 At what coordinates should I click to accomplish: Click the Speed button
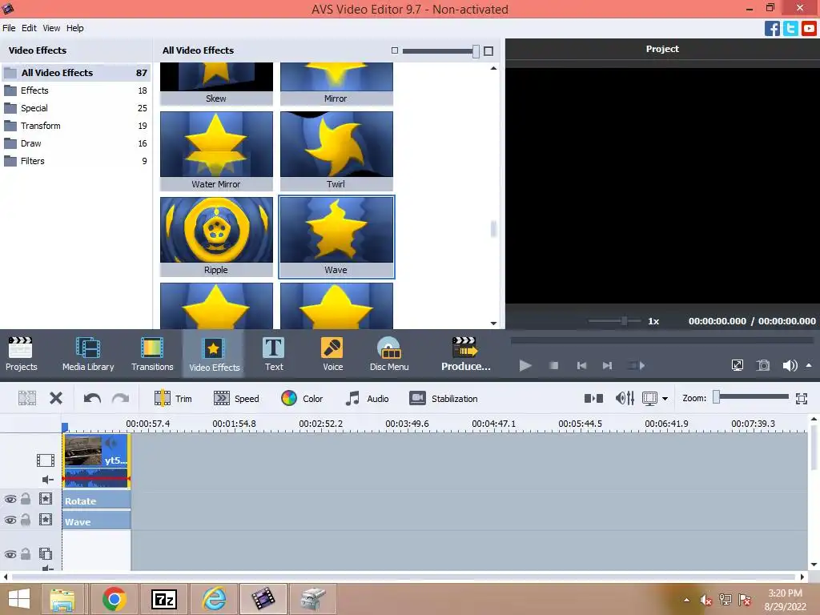click(236, 399)
